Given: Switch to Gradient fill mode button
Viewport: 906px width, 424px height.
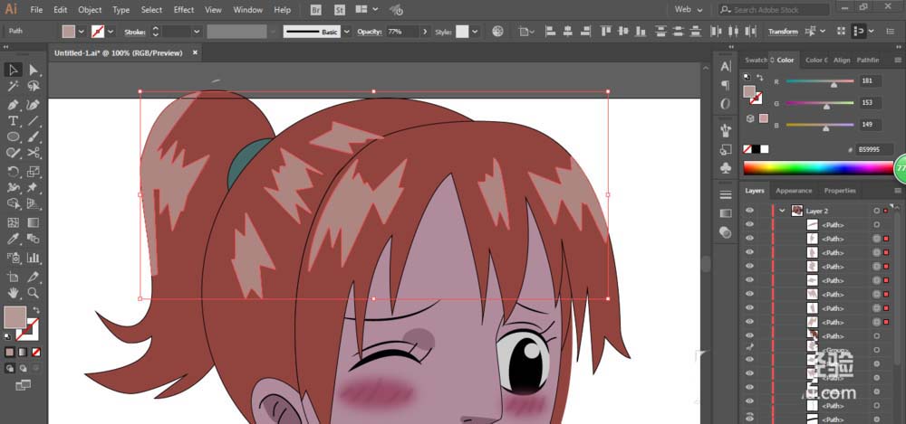Looking at the screenshot, I should click(23, 352).
